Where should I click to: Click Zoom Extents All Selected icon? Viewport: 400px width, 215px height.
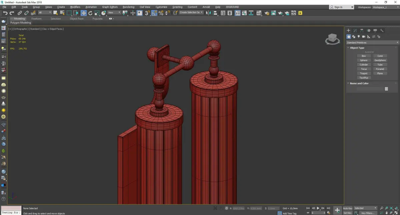click(x=396, y=208)
